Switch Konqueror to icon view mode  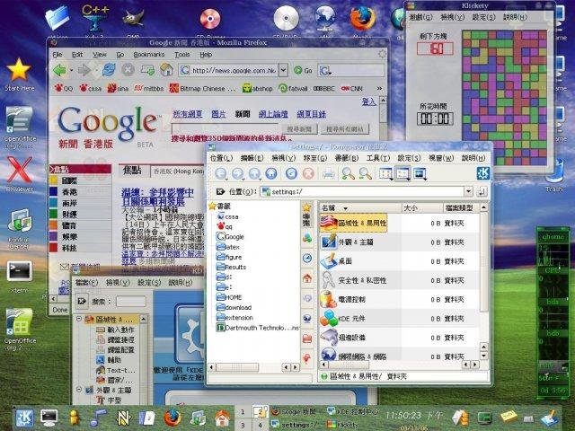point(385,173)
